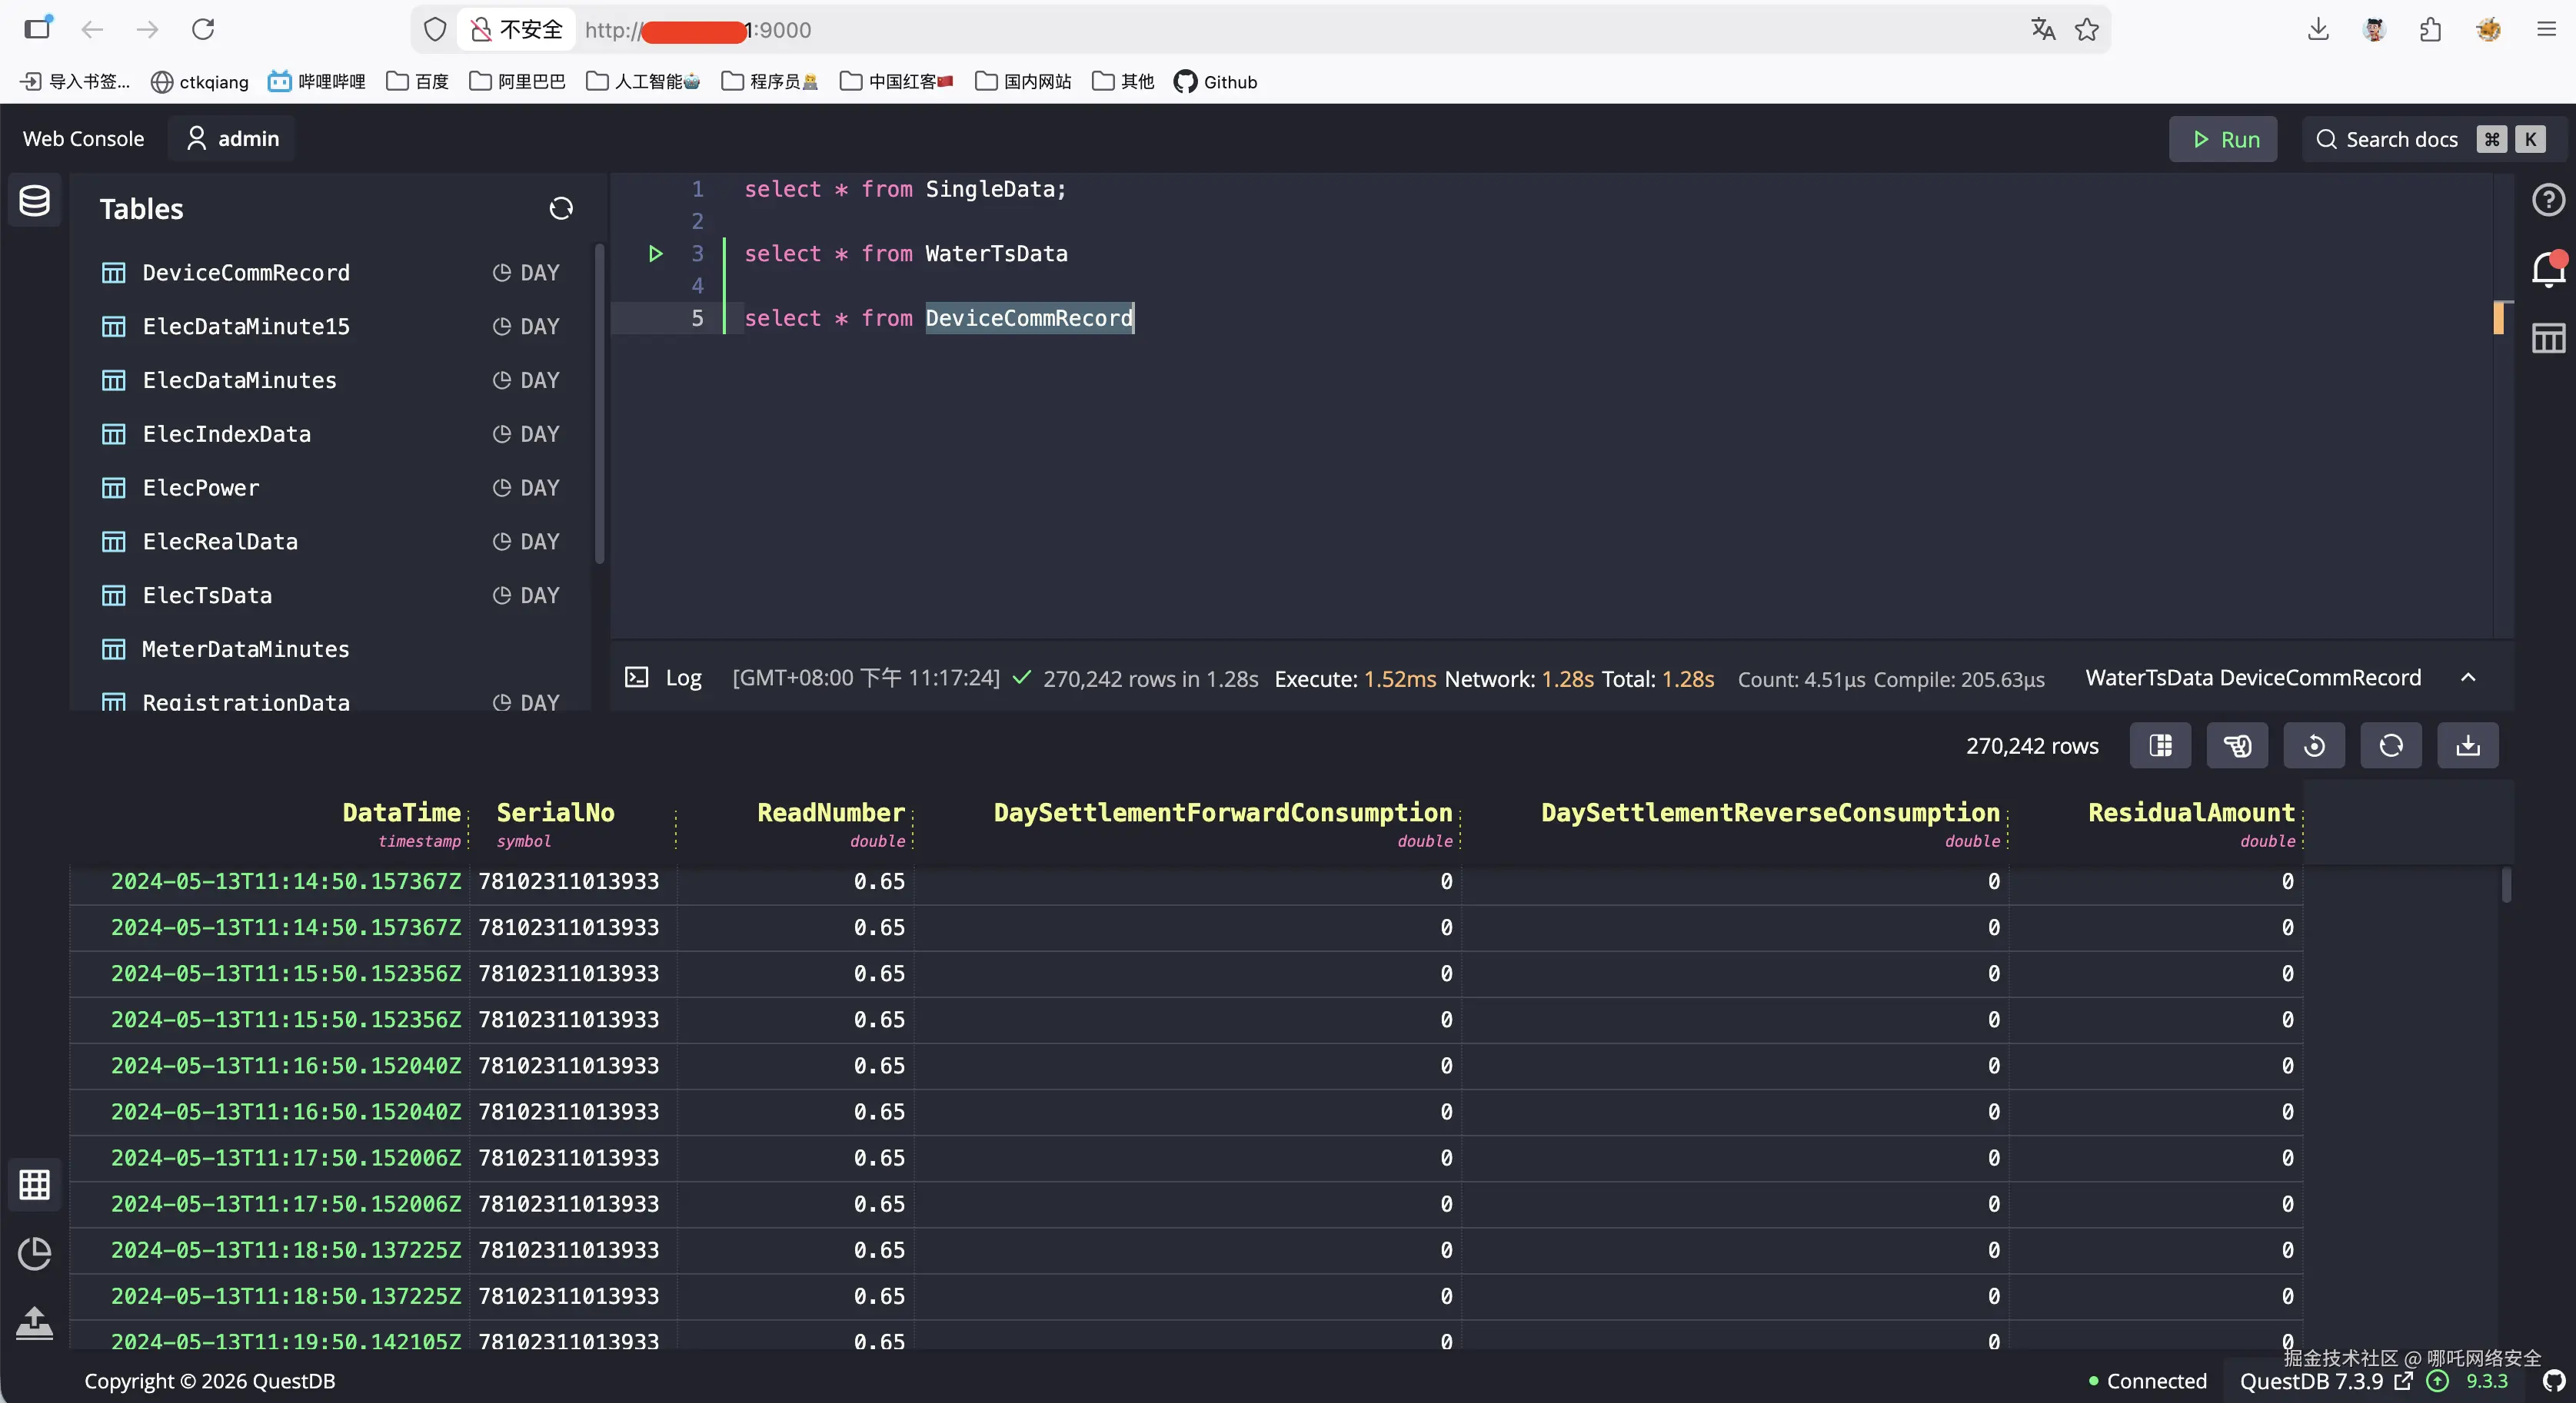Open the help question mark icon

2548,200
